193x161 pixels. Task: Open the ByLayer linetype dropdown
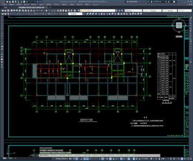pyautogui.click(x=152, y=11)
